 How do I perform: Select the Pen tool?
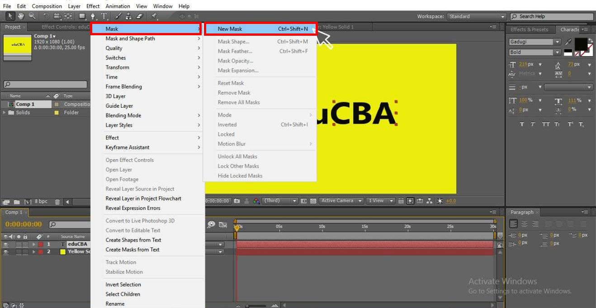coord(94,16)
